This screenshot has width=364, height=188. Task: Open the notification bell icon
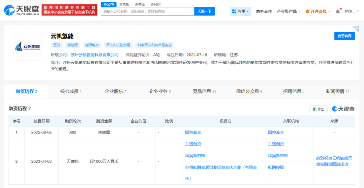point(338,11)
